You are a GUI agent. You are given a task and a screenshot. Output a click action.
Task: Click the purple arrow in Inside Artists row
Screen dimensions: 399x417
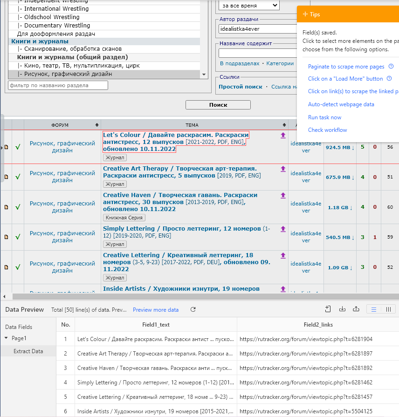[x=283, y=289]
